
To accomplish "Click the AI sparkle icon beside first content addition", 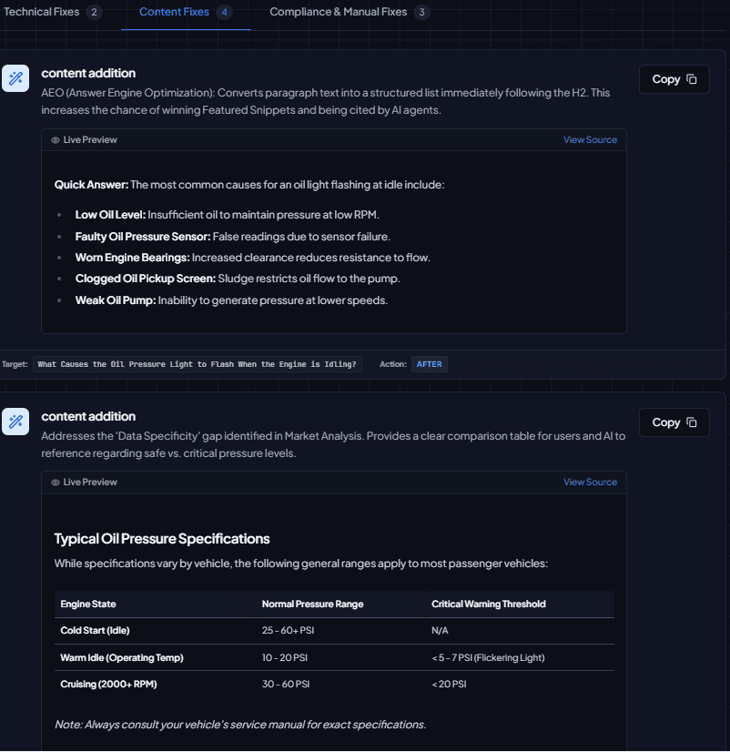I will point(15,78).
